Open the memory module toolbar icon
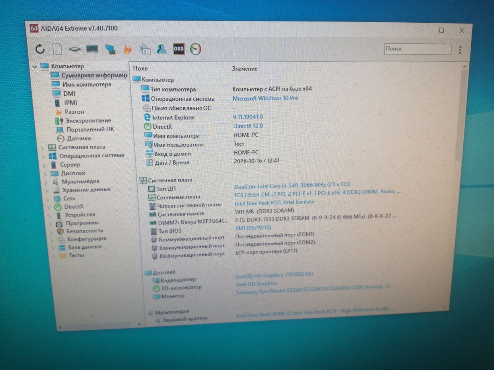Screen dimensions: 494x370 [92, 49]
